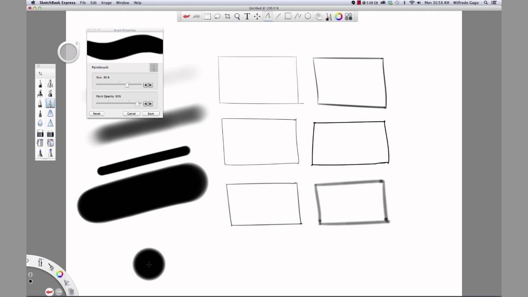The width and height of the screenshot is (528, 297).
Task: Select the Crop tool
Action: coord(228,16)
